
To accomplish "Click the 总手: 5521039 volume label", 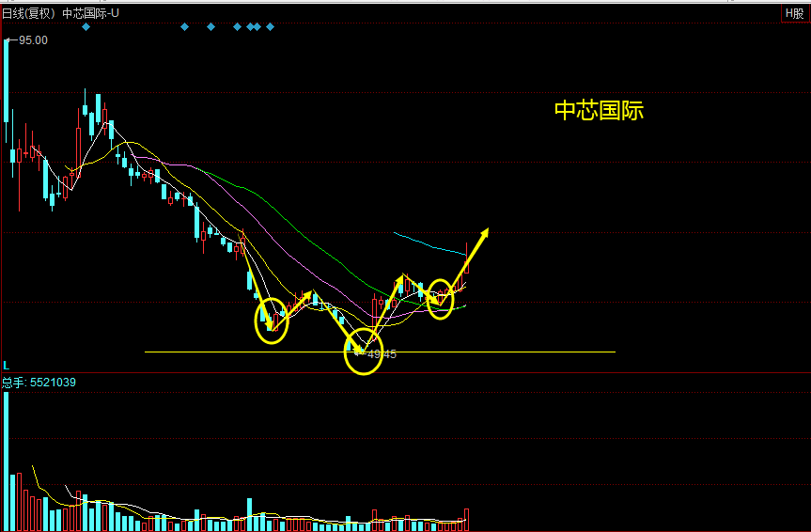I will pyautogui.click(x=39, y=383).
